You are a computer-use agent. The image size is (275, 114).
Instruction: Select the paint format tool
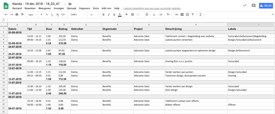tap(22, 15)
